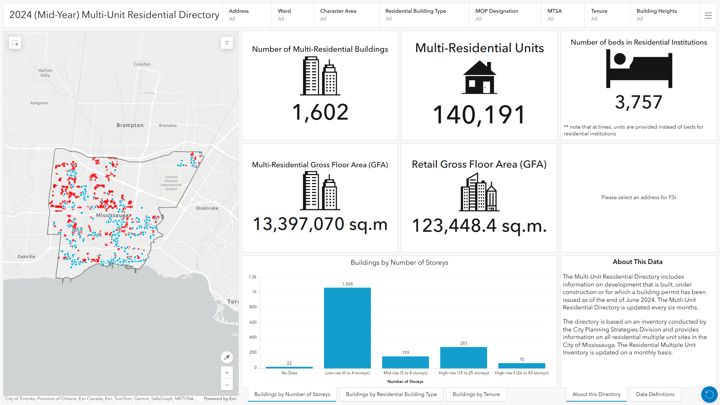
Task: Expand the map options chevron button
Action: 227,43
